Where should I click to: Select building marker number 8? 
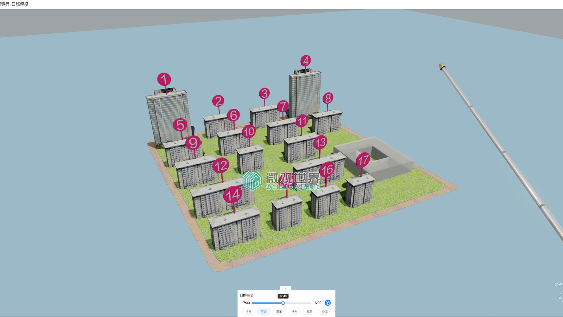tap(328, 98)
